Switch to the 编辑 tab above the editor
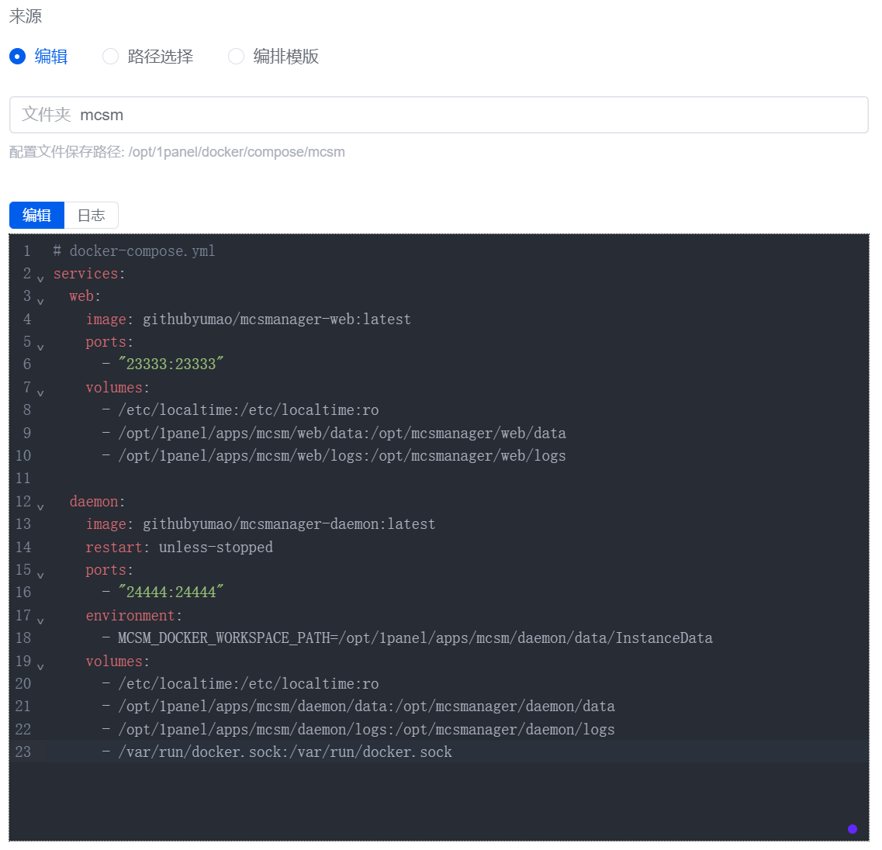This screenshot has width=882, height=850. [x=36, y=216]
